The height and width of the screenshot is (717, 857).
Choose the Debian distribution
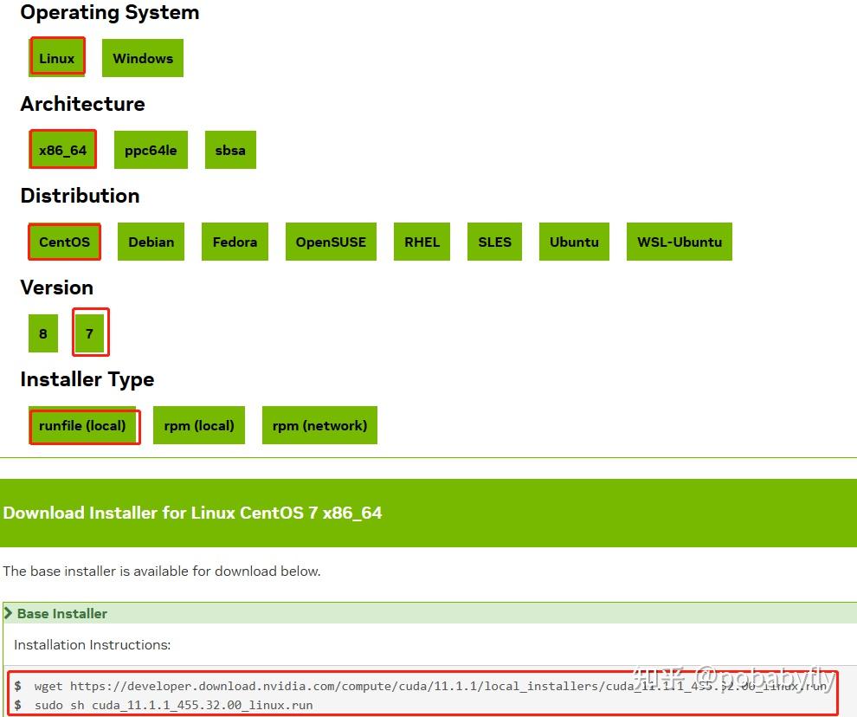click(151, 242)
